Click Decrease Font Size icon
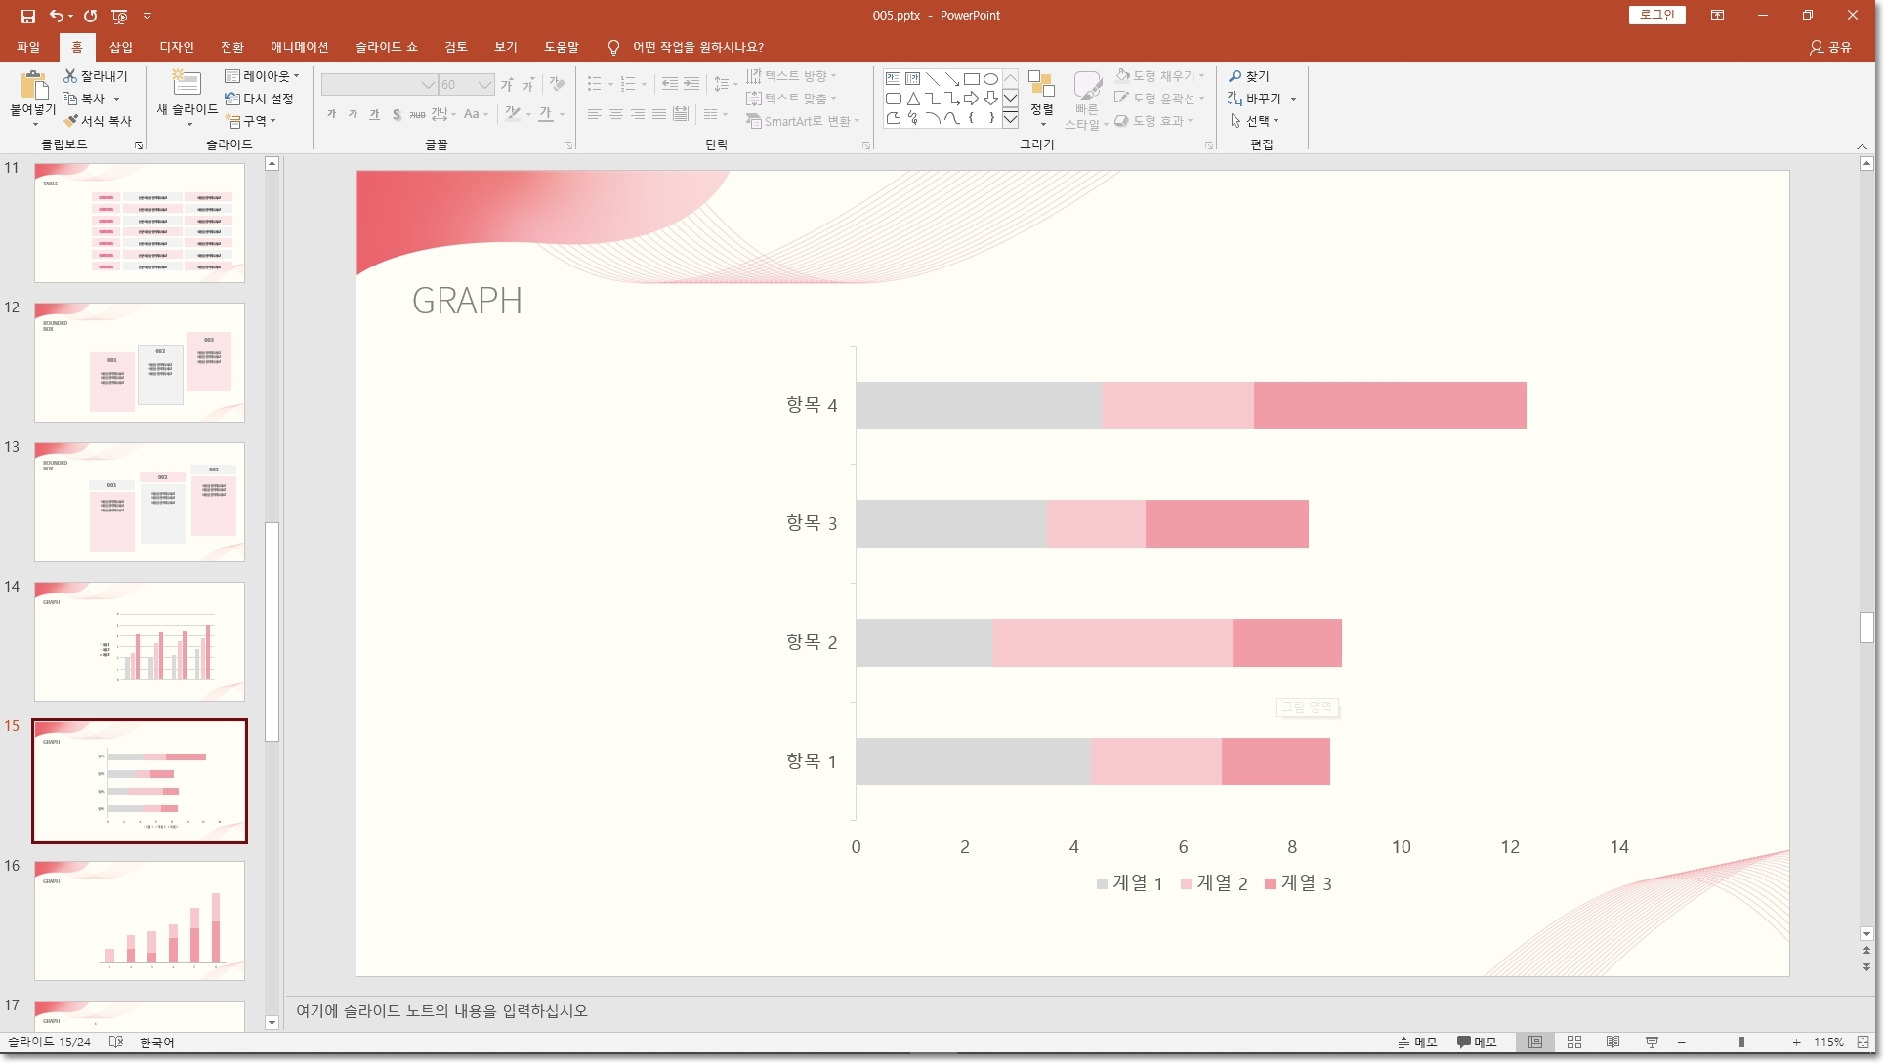 (528, 85)
